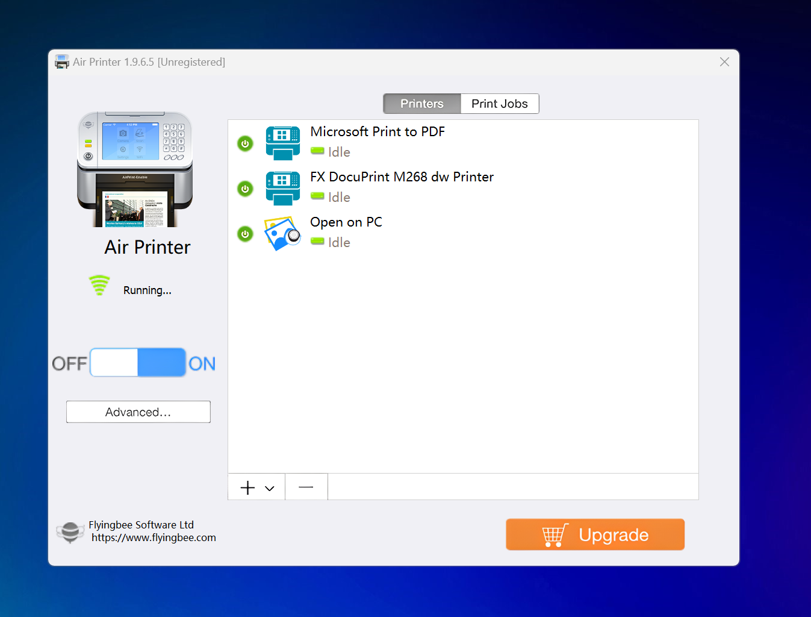Screen dimensions: 811x617
Task: Switch to the Printers tab
Action: pyautogui.click(x=422, y=104)
